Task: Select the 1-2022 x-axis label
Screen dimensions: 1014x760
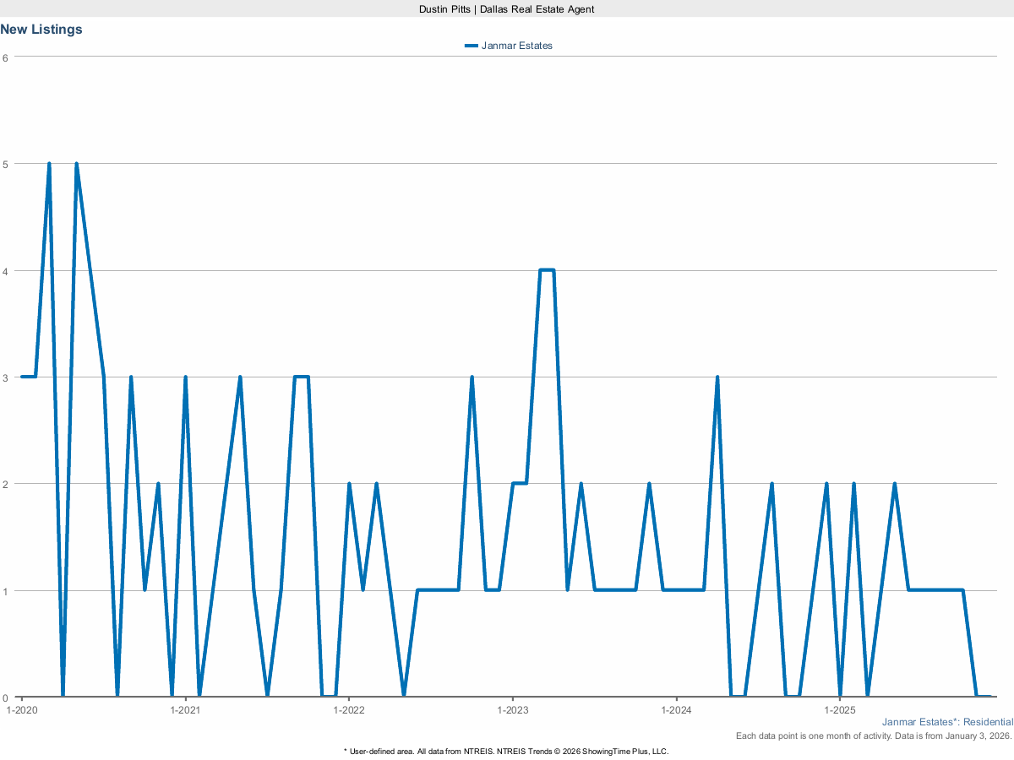Action: [x=348, y=710]
